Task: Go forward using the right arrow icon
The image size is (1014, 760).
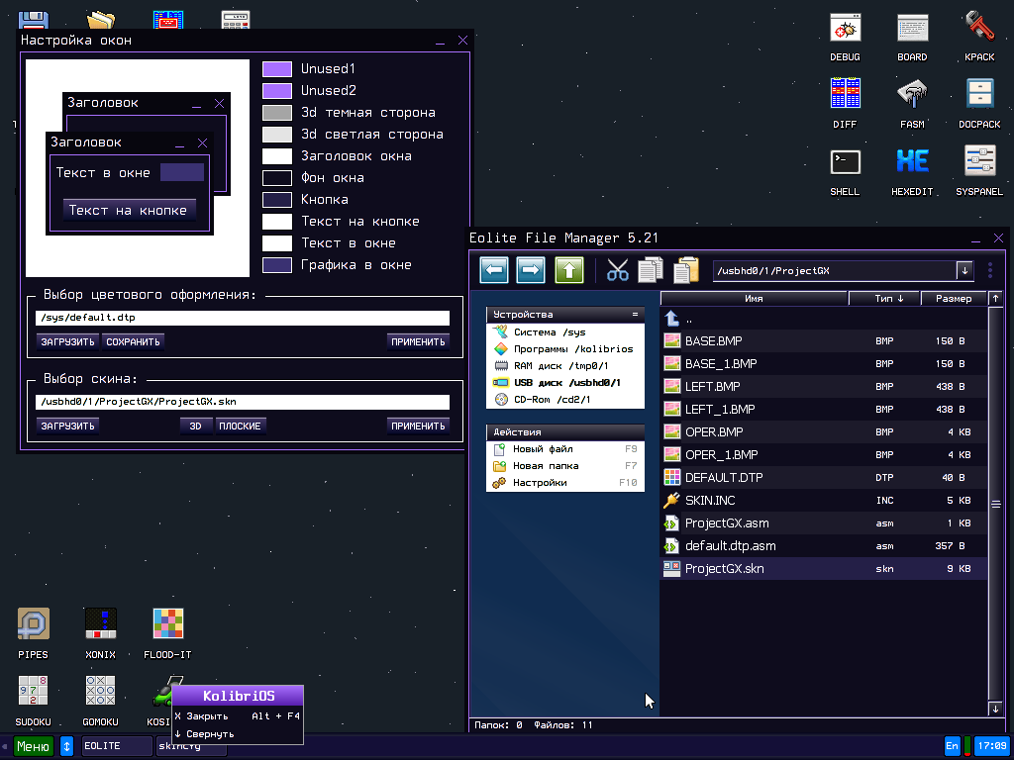Action: click(x=531, y=269)
